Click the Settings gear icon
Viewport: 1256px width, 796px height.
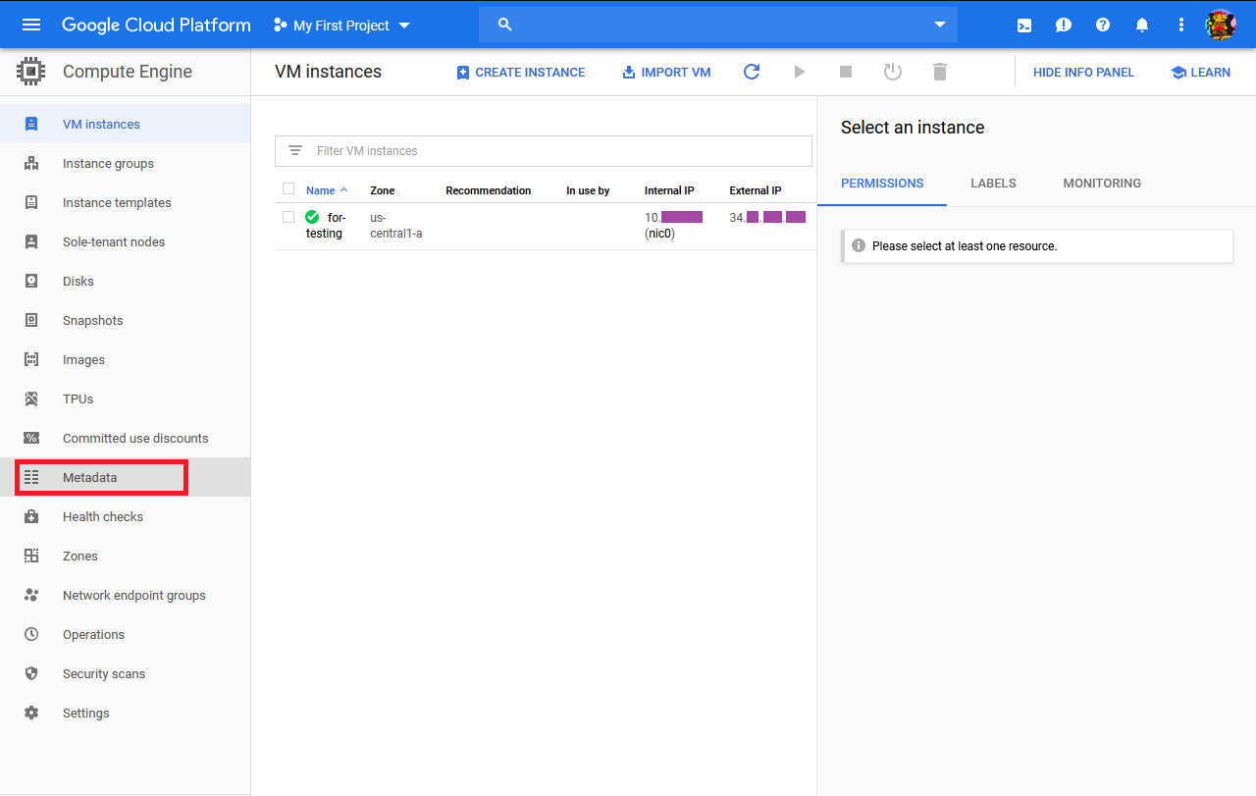pyautogui.click(x=31, y=713)
